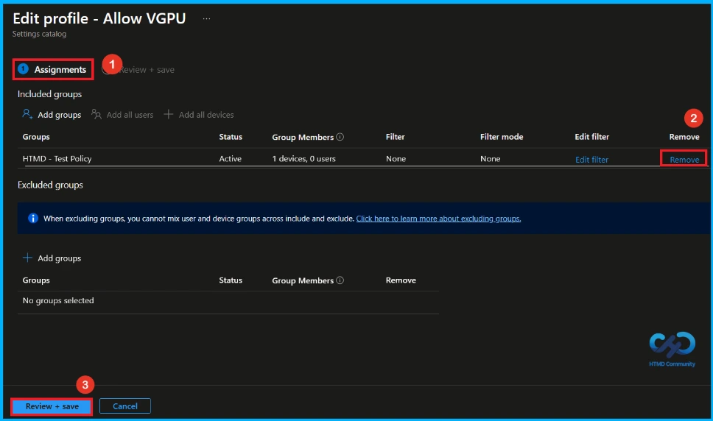Remove the HTMD - Test Policy group
713x421 pixels.
[x=684, y=160]
